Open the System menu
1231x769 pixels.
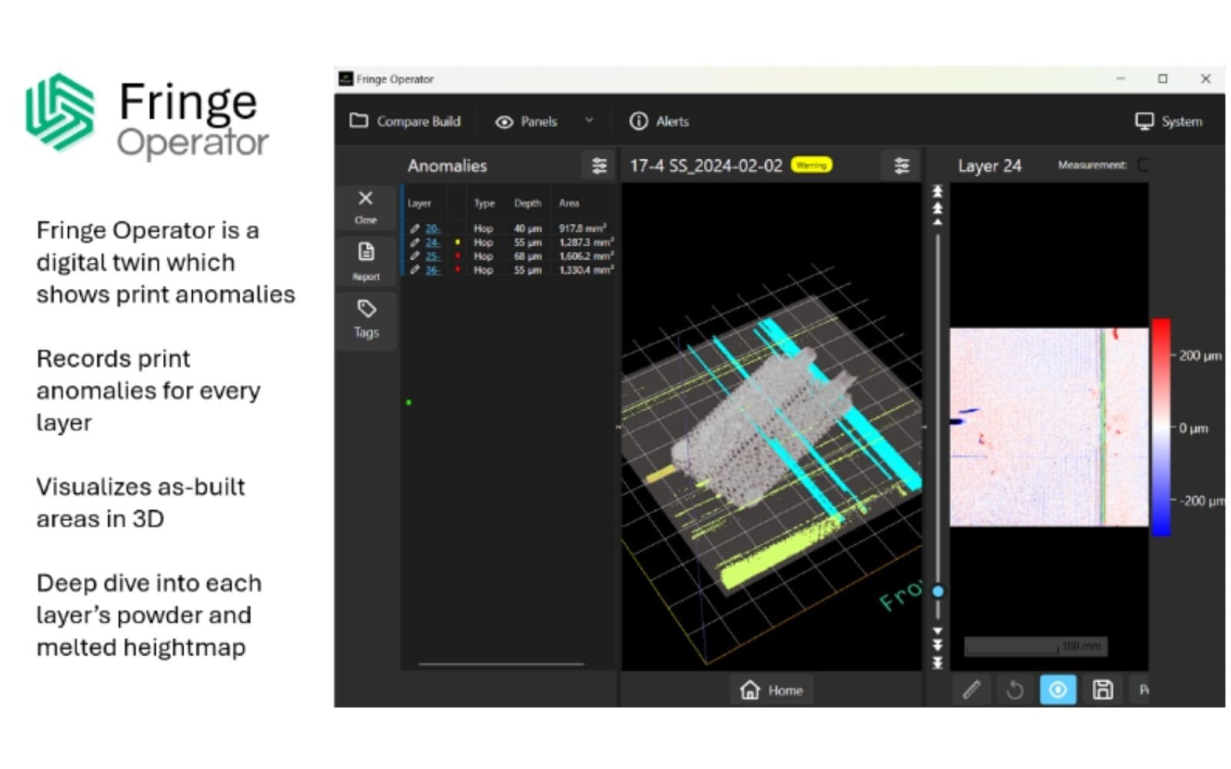click(1169, 122)
